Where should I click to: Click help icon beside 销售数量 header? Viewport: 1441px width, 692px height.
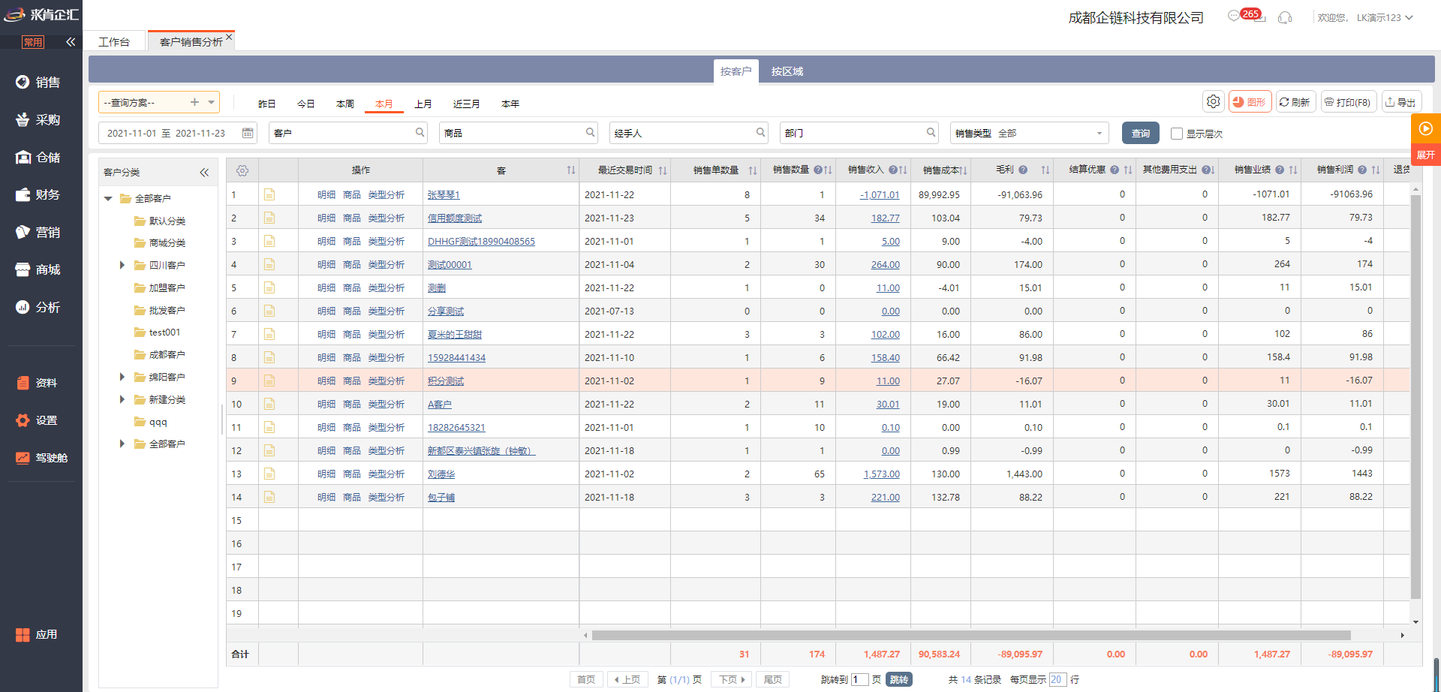(x=818, y=170)
